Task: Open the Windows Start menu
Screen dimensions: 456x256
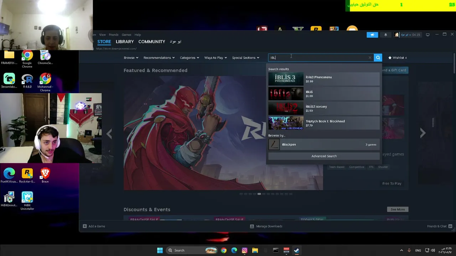Action: (x=160, y=250)
